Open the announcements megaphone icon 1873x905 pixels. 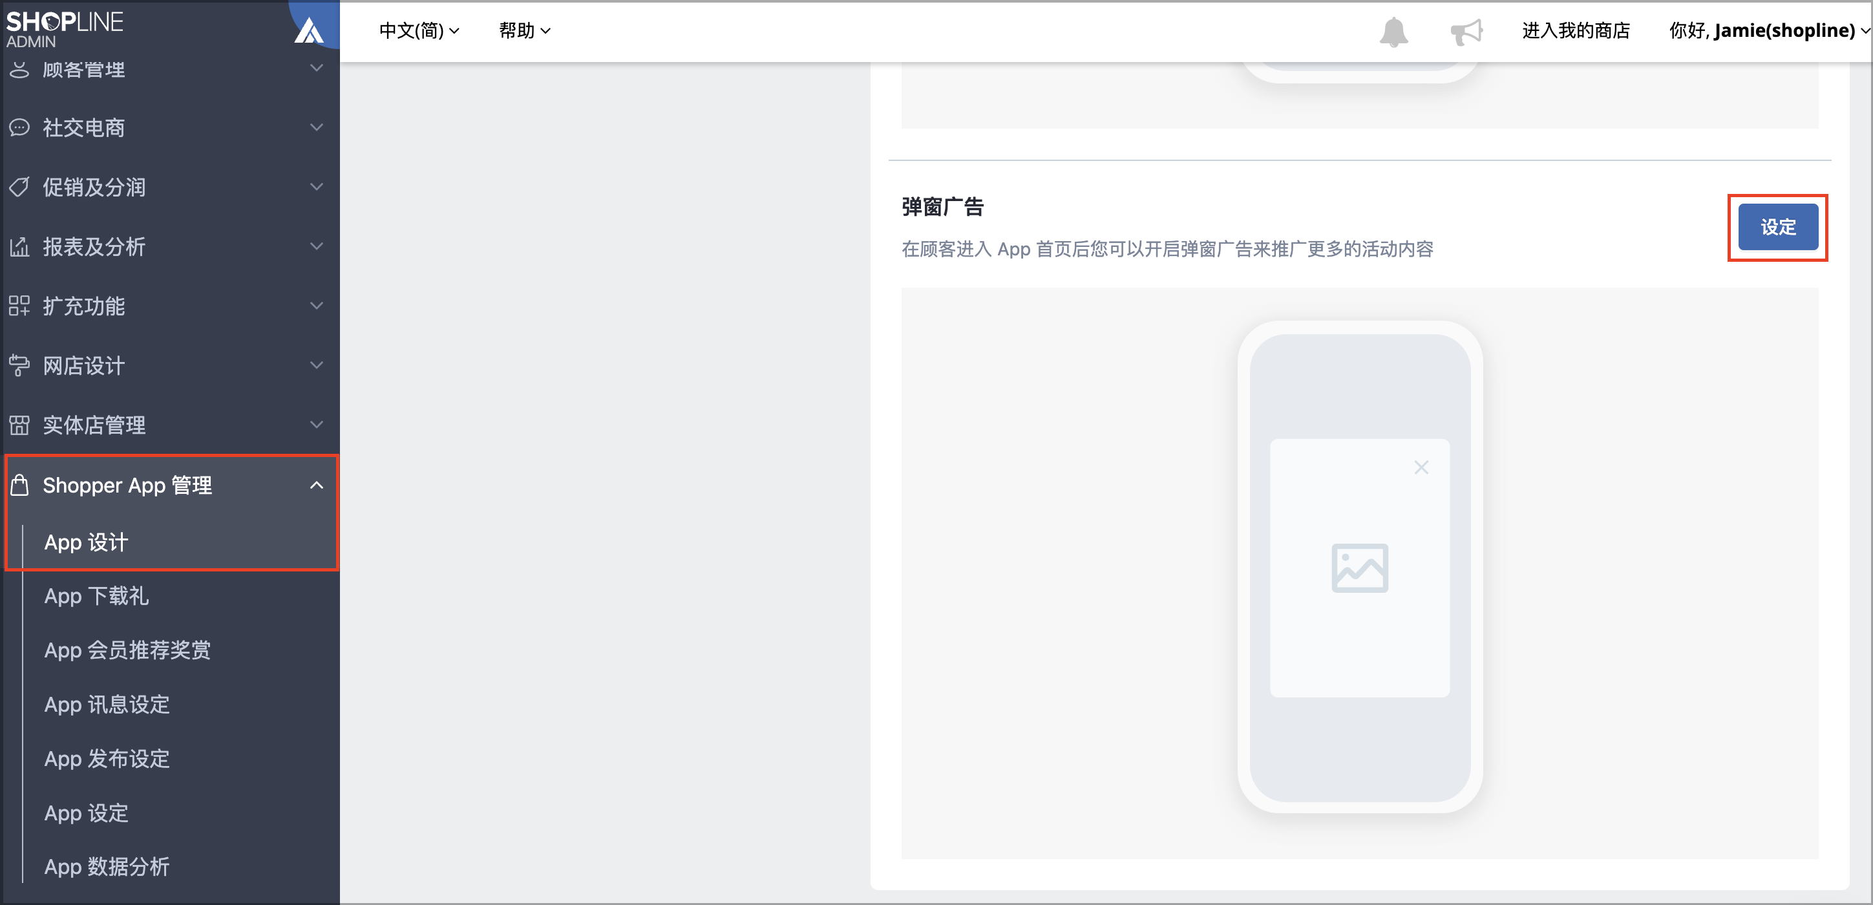[1466, 31]
